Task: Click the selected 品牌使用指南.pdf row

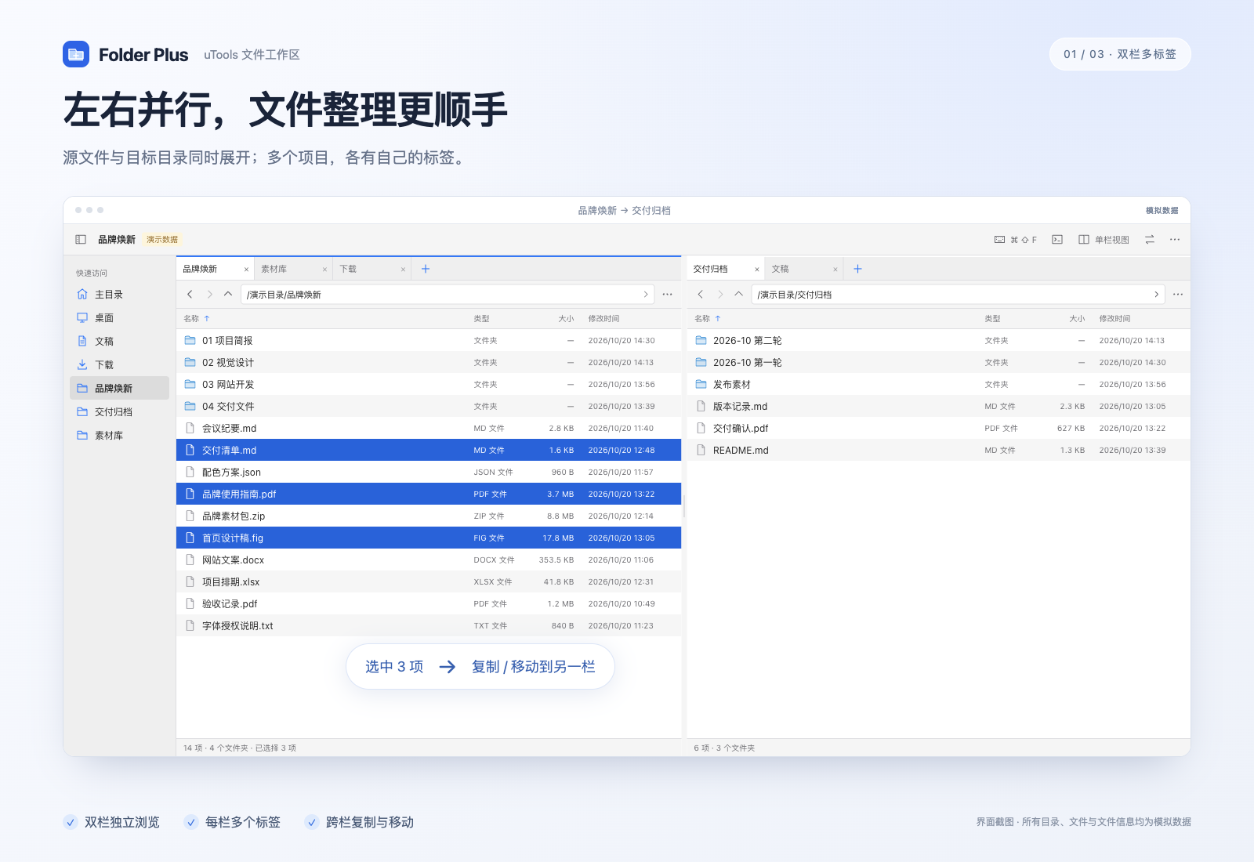Action: 429,494
